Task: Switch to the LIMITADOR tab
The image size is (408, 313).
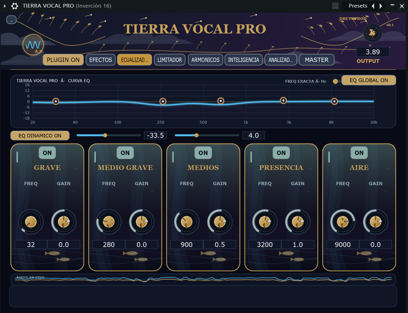Action: coord(170,60)
